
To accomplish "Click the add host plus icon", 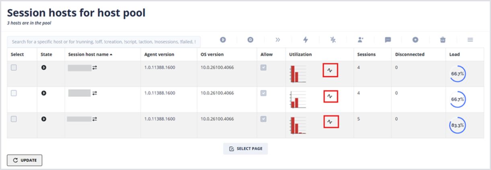I will 415,40.
